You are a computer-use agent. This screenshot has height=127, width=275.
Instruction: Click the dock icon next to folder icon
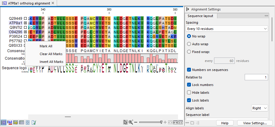197,123
